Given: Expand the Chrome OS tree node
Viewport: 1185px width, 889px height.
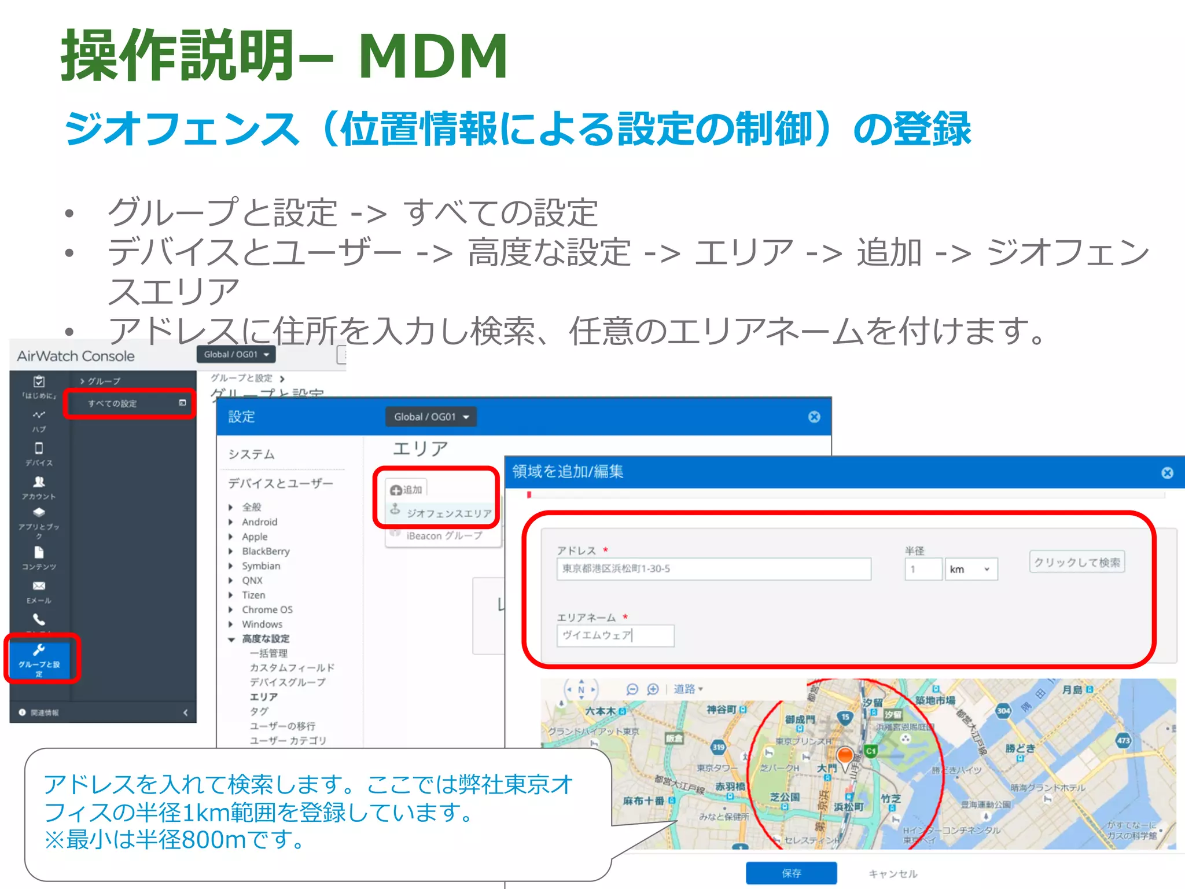Looking at the screenshot, I should tap(231, 610).
